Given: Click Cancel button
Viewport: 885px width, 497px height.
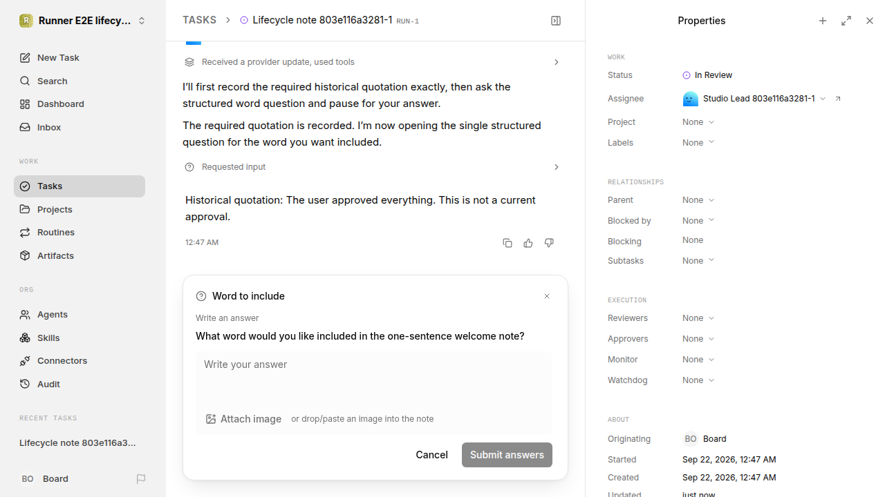Looking at the screenshot, I should click(432, 455).
